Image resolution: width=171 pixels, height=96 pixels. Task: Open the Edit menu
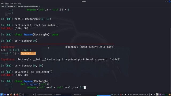click(12, 4)
